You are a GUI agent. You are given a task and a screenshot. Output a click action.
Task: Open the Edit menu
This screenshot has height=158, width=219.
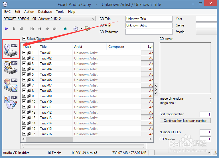pyautogui.click(x=17, y=12)
